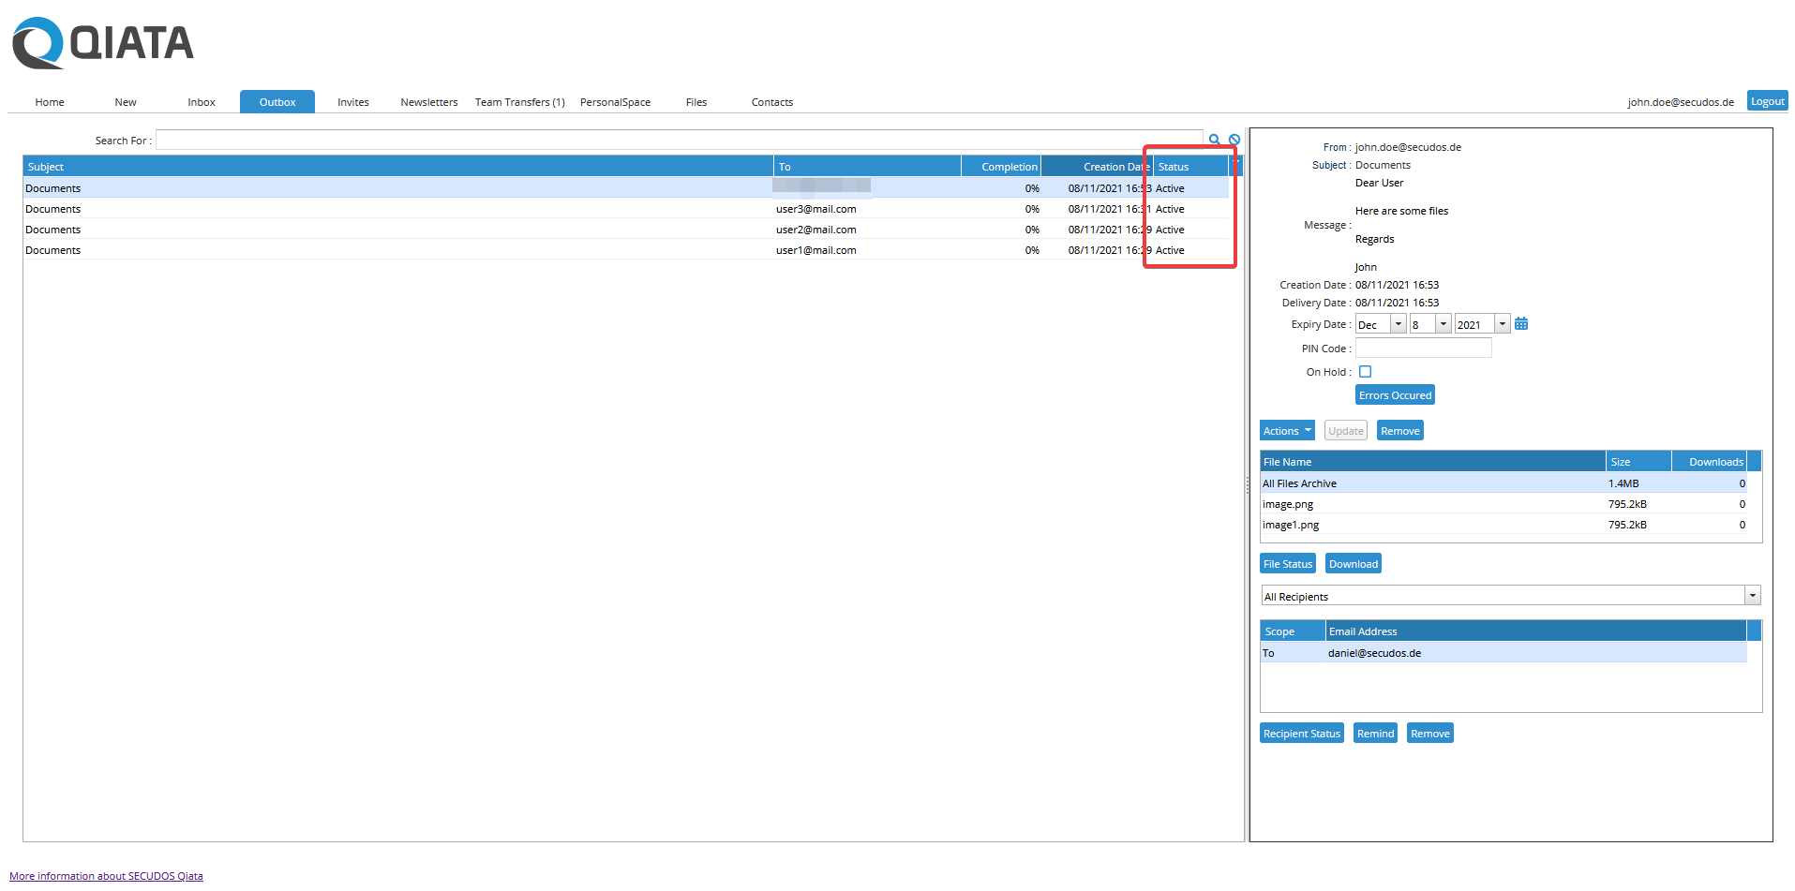Viewport: 1795px width, 891px height.
Task: Open the Actions dropdown button
Action: (x=1286, y=431)
